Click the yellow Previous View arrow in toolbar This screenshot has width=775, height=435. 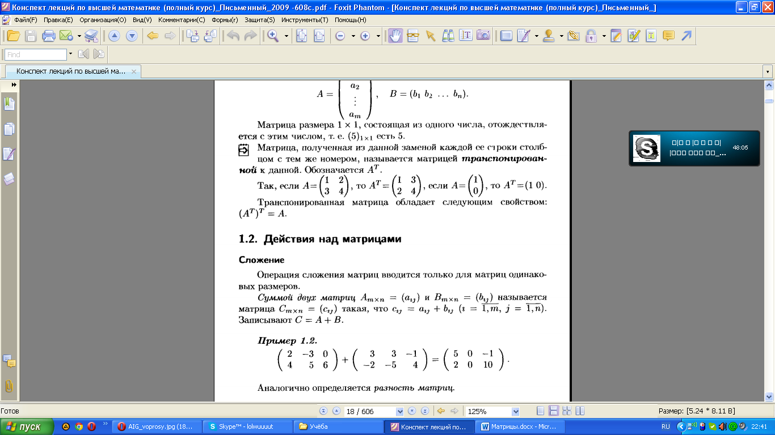click(x=152, y=36)
